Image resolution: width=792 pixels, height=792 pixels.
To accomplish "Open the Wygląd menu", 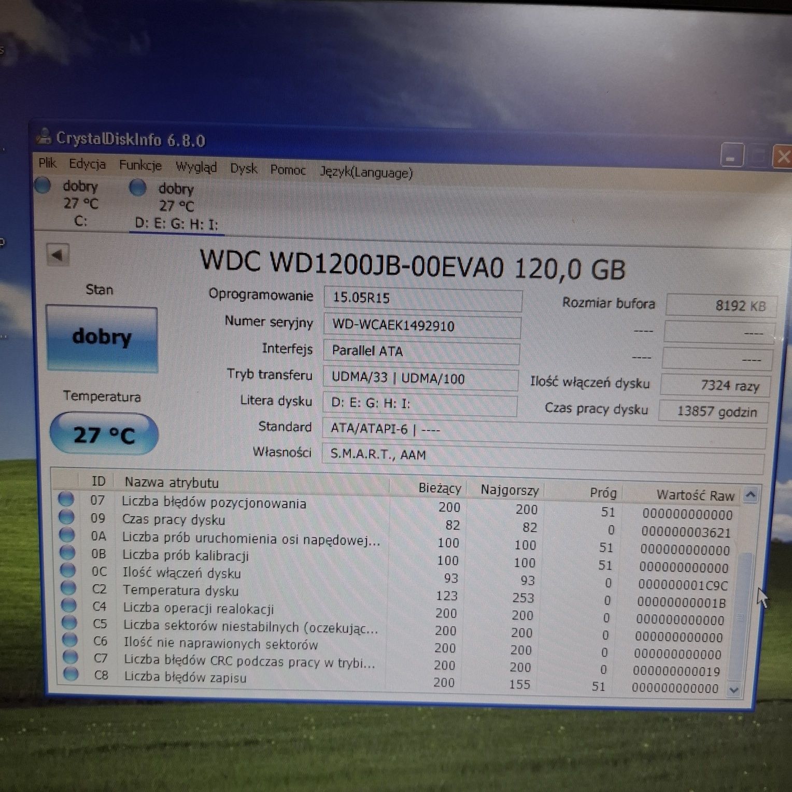I will click(x=196, y=167).
